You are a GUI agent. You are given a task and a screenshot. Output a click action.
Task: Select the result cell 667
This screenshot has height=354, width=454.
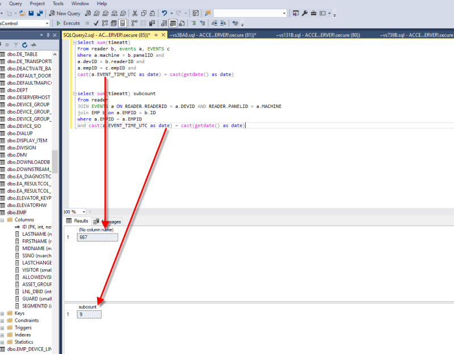[x=98, y=237]
